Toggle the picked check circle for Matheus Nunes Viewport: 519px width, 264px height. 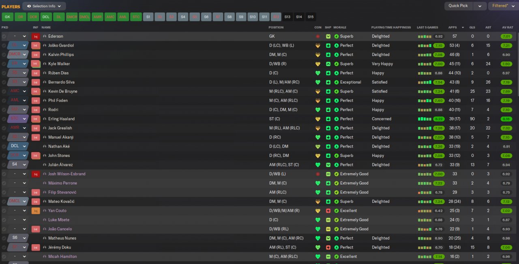click(4, 238)
